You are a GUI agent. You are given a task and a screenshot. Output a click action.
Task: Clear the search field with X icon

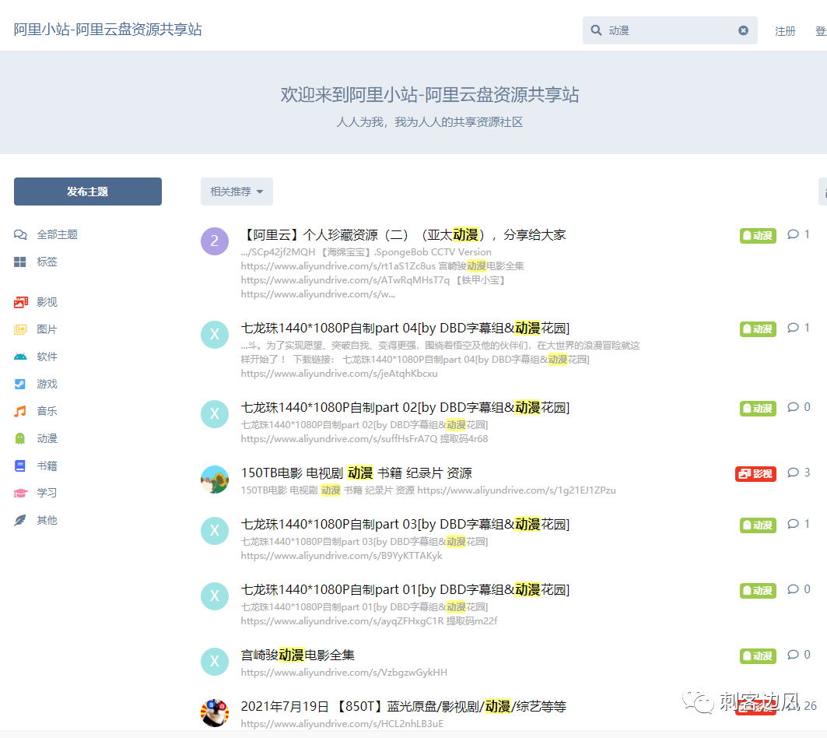[743, 30]
